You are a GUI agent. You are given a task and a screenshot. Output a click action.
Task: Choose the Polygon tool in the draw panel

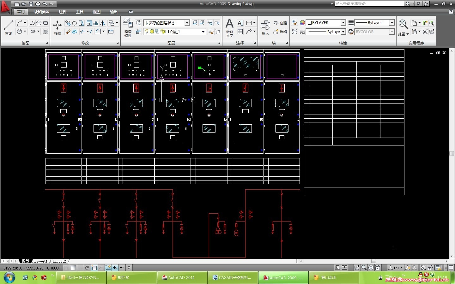click(x=39, y=23)
